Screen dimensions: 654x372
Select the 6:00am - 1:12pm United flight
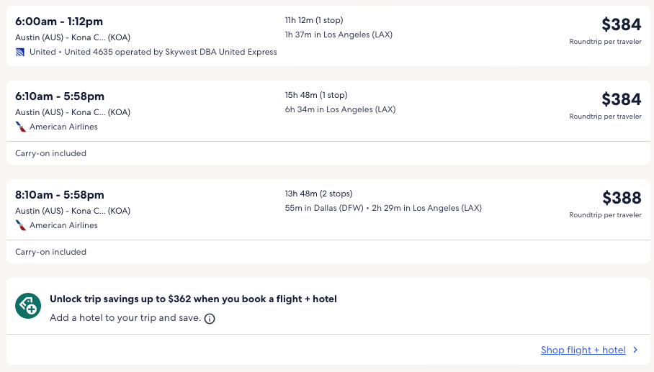(60, 22)
